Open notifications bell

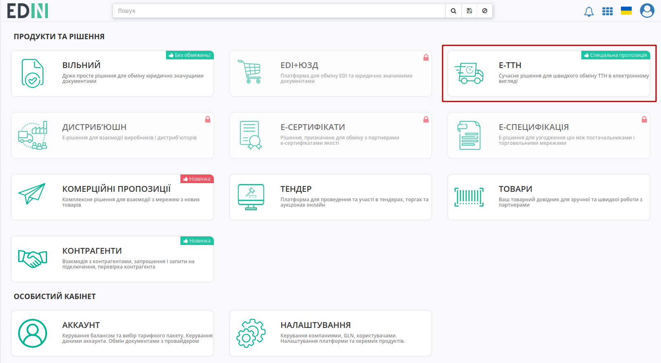coord(589,12)
